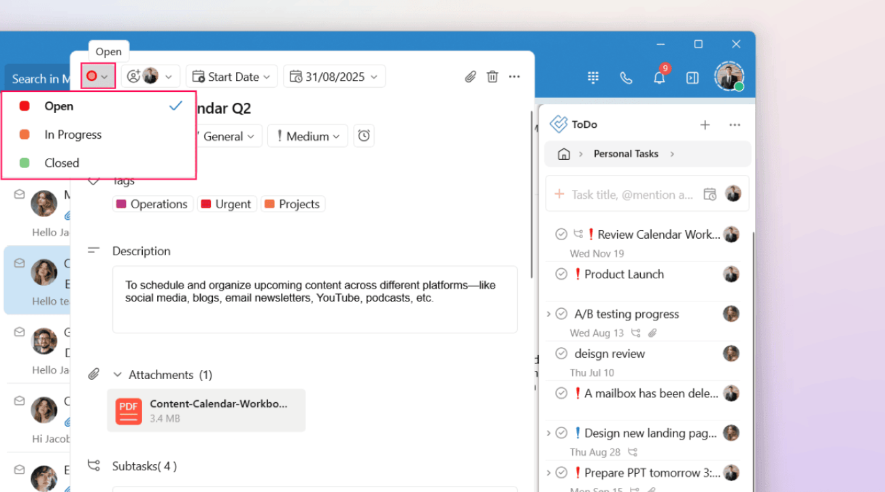Select the In Progress status option

[99, 135]
